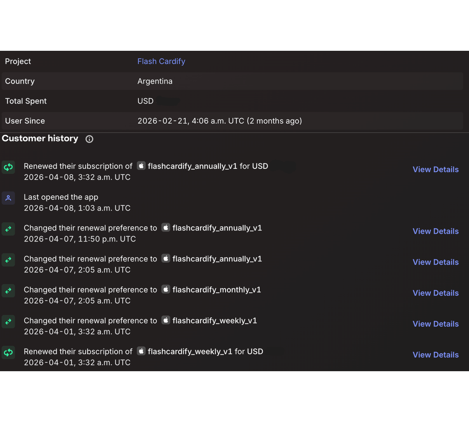Click renewal icon for weekly_v1 subscription renewal
This screenshot has width=469, height=422.
(x=8, y=352)
